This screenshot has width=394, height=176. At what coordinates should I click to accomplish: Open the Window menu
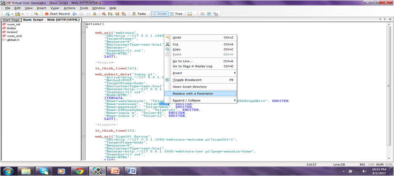click(98, 8)
